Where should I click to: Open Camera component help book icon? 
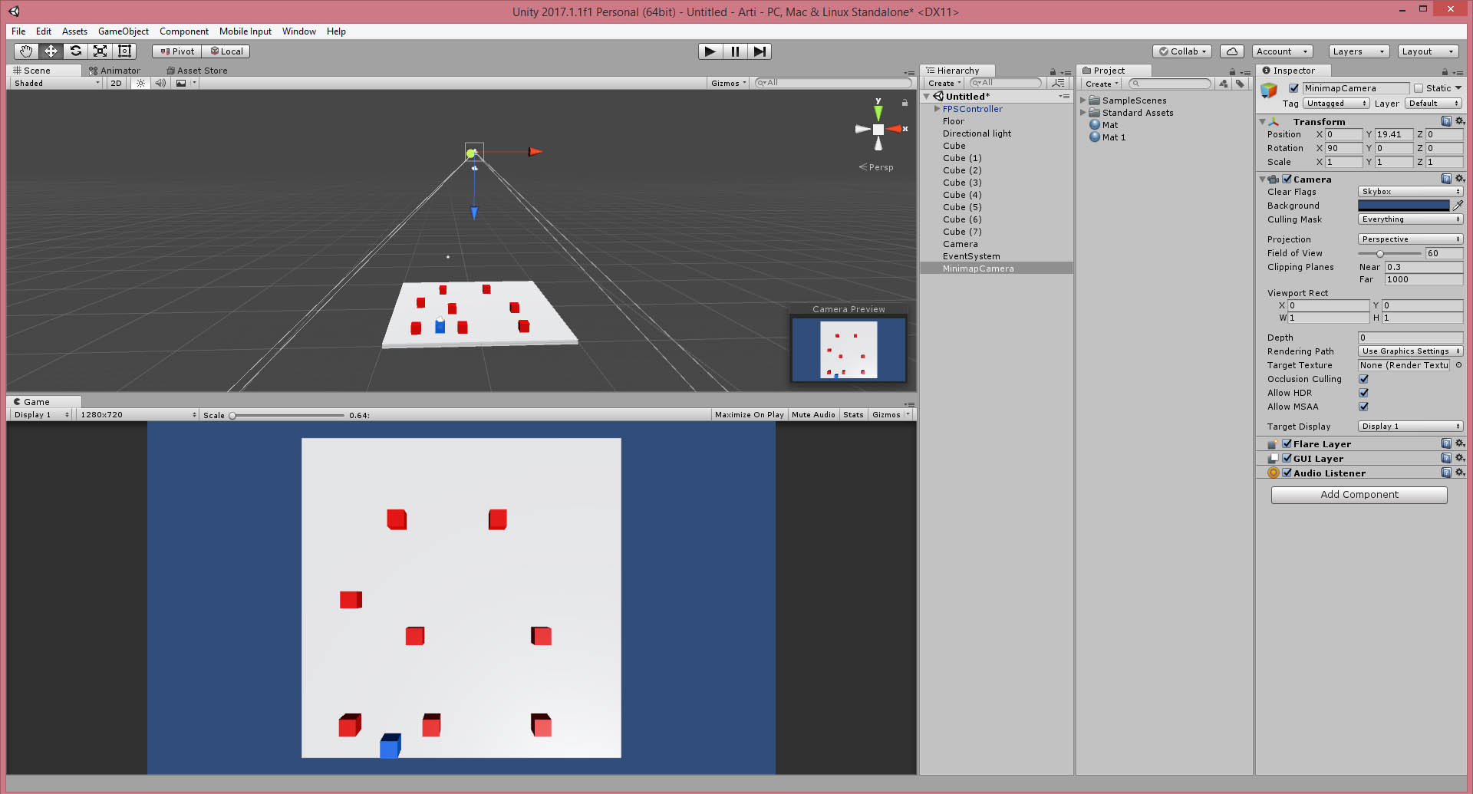pos(1446,179)
